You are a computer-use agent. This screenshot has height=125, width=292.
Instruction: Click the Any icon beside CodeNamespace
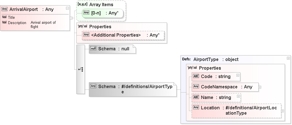coord(196,87)
